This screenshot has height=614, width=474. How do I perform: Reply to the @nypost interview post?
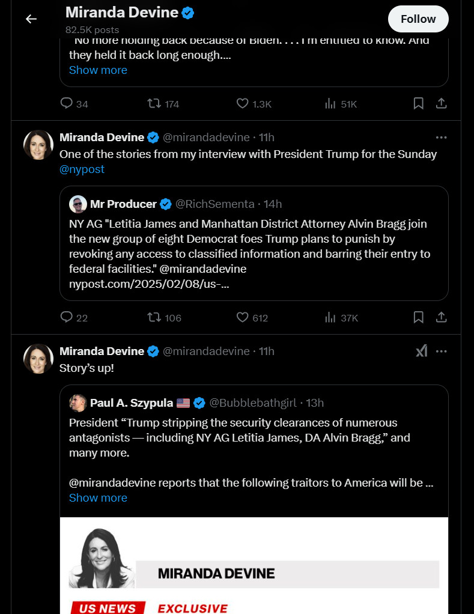click(67, 317)
